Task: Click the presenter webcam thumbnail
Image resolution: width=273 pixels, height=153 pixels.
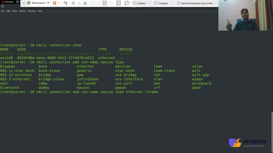Action: (x=246, y=15)
